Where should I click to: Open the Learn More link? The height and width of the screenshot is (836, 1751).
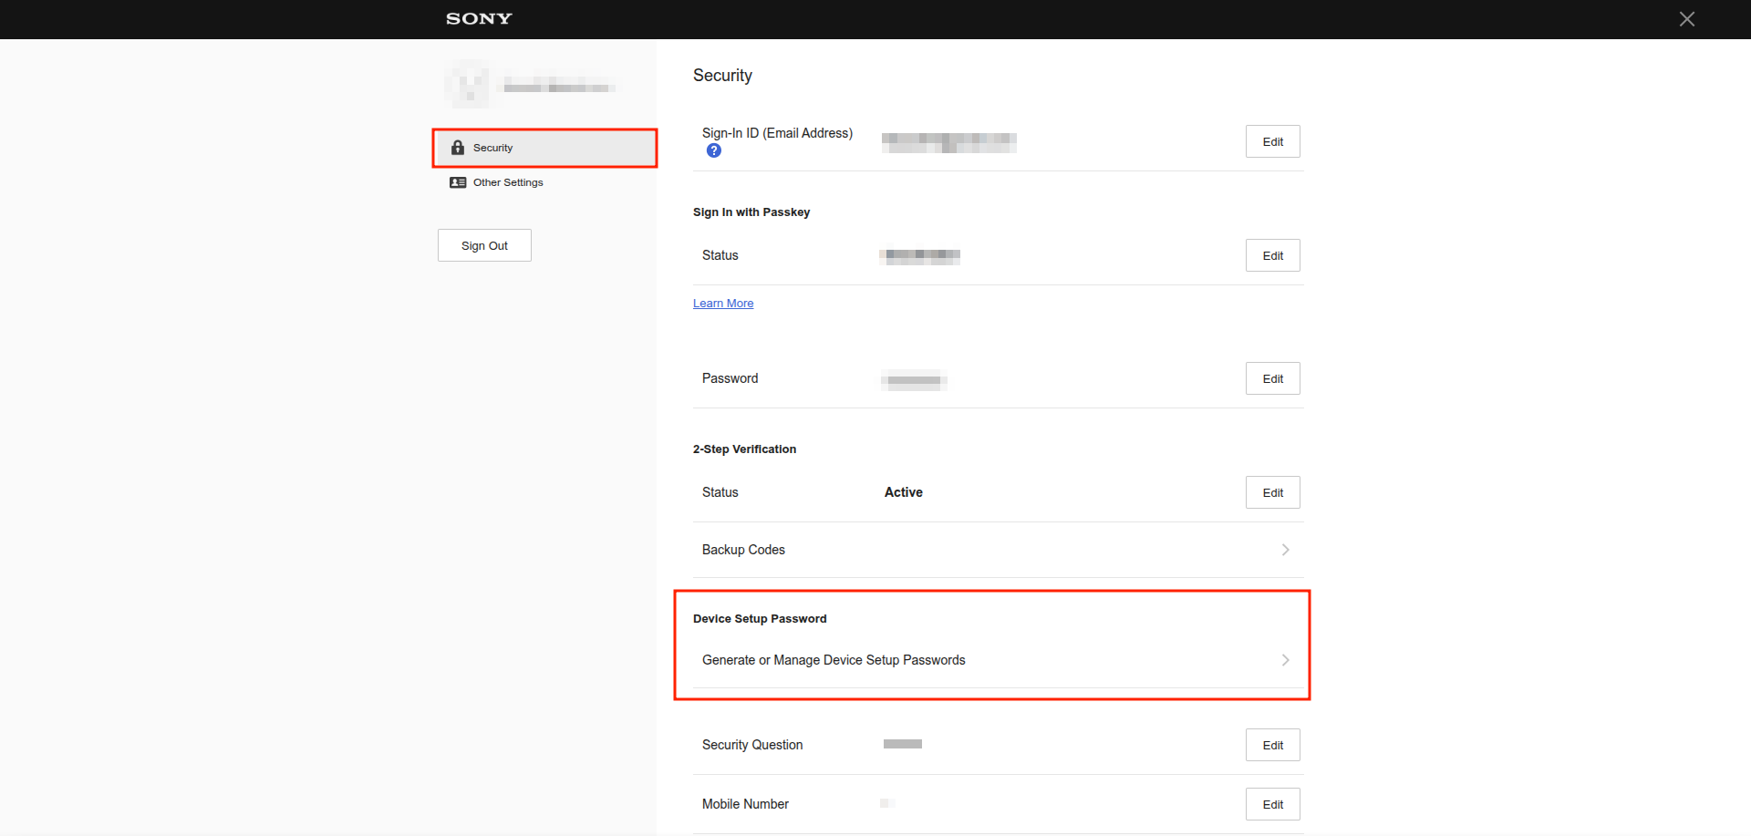click(723, 304)
